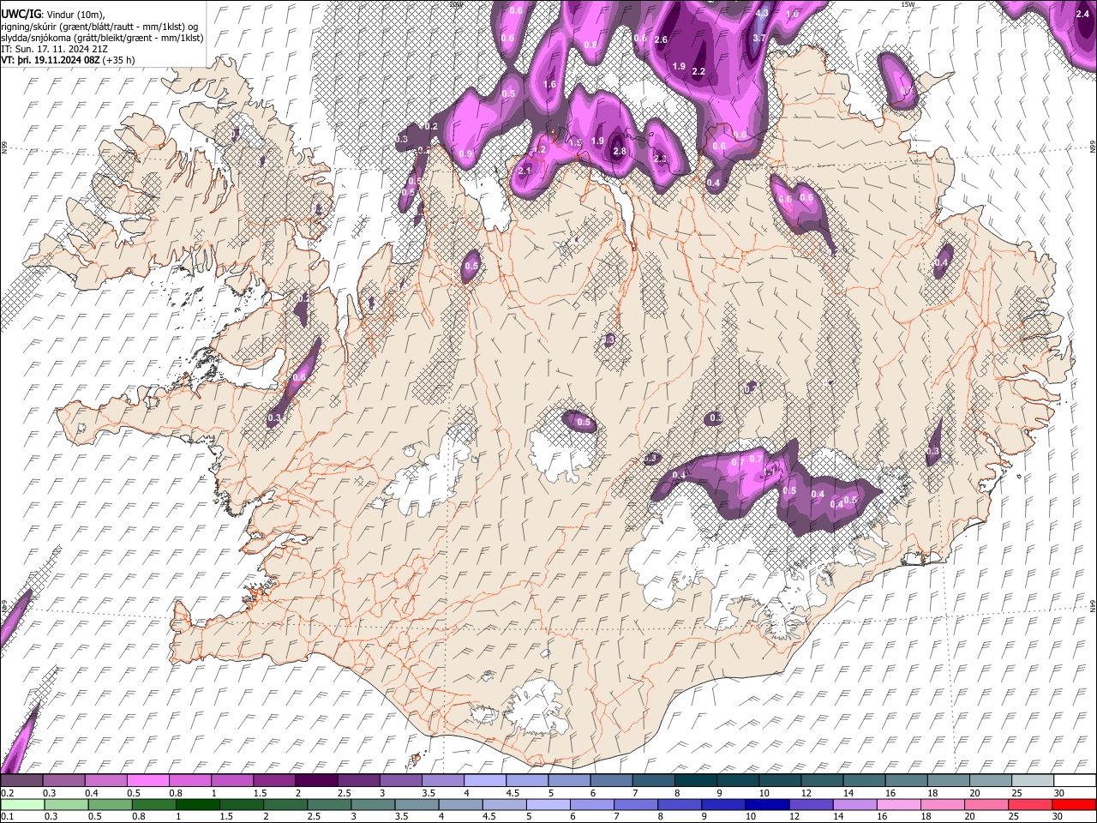Click the pink snow swatch between 0.5 and 0.8
1097x823 pixels.
[x=148, y=781]
